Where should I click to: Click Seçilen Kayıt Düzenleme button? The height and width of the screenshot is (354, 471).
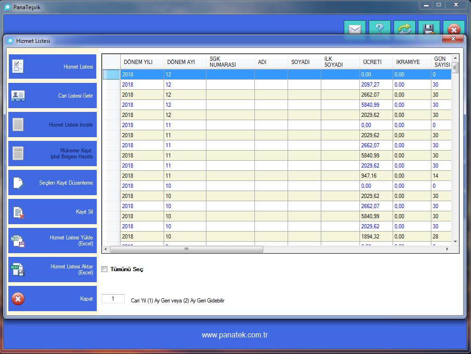point(53,183)
